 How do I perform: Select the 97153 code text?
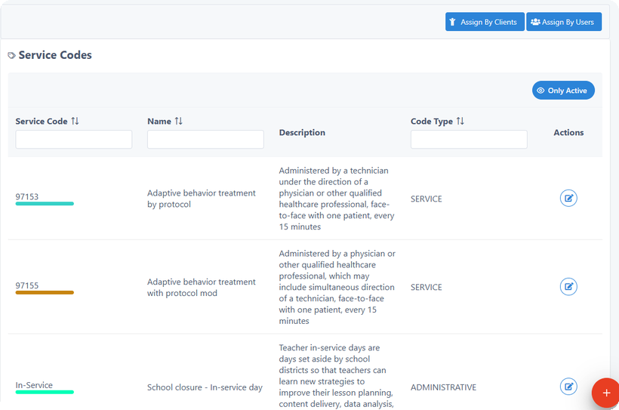tap(27, 197)
